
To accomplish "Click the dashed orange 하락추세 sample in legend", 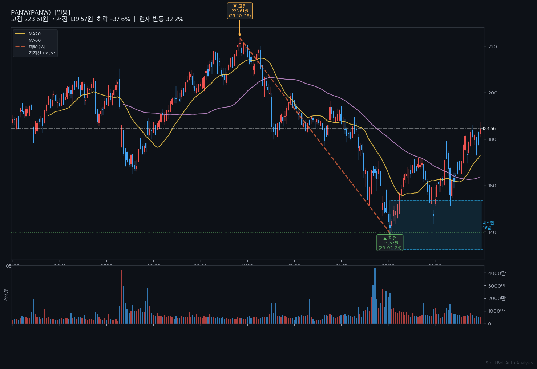I will pyautogui.click(x=20, y=46).
